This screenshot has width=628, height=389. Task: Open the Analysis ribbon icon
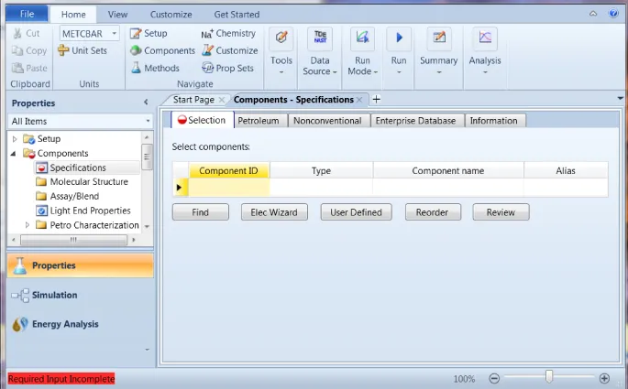(x=485, y=38)
